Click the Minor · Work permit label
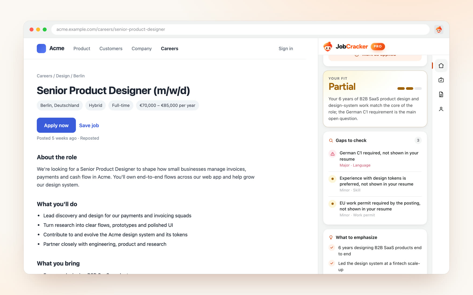This screenshot has width=473, height=295. (x=357, y=215)
